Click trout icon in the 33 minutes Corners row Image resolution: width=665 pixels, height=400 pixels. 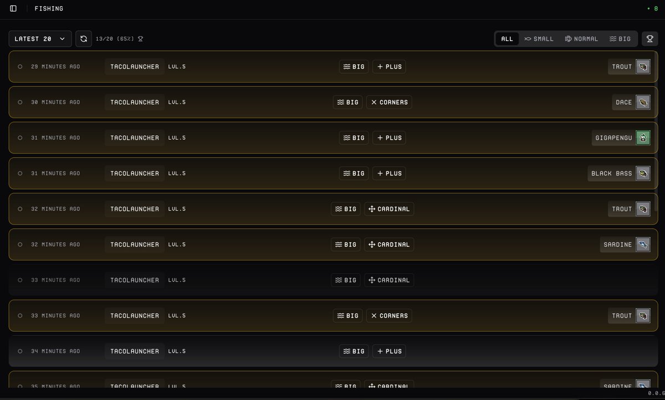(x=643, y=316)
